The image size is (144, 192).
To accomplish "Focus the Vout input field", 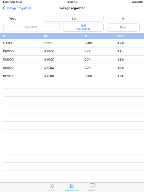I will point(74,18).
